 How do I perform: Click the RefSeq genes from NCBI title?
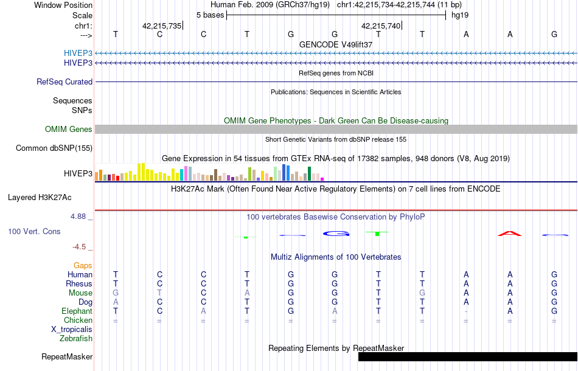336,73
